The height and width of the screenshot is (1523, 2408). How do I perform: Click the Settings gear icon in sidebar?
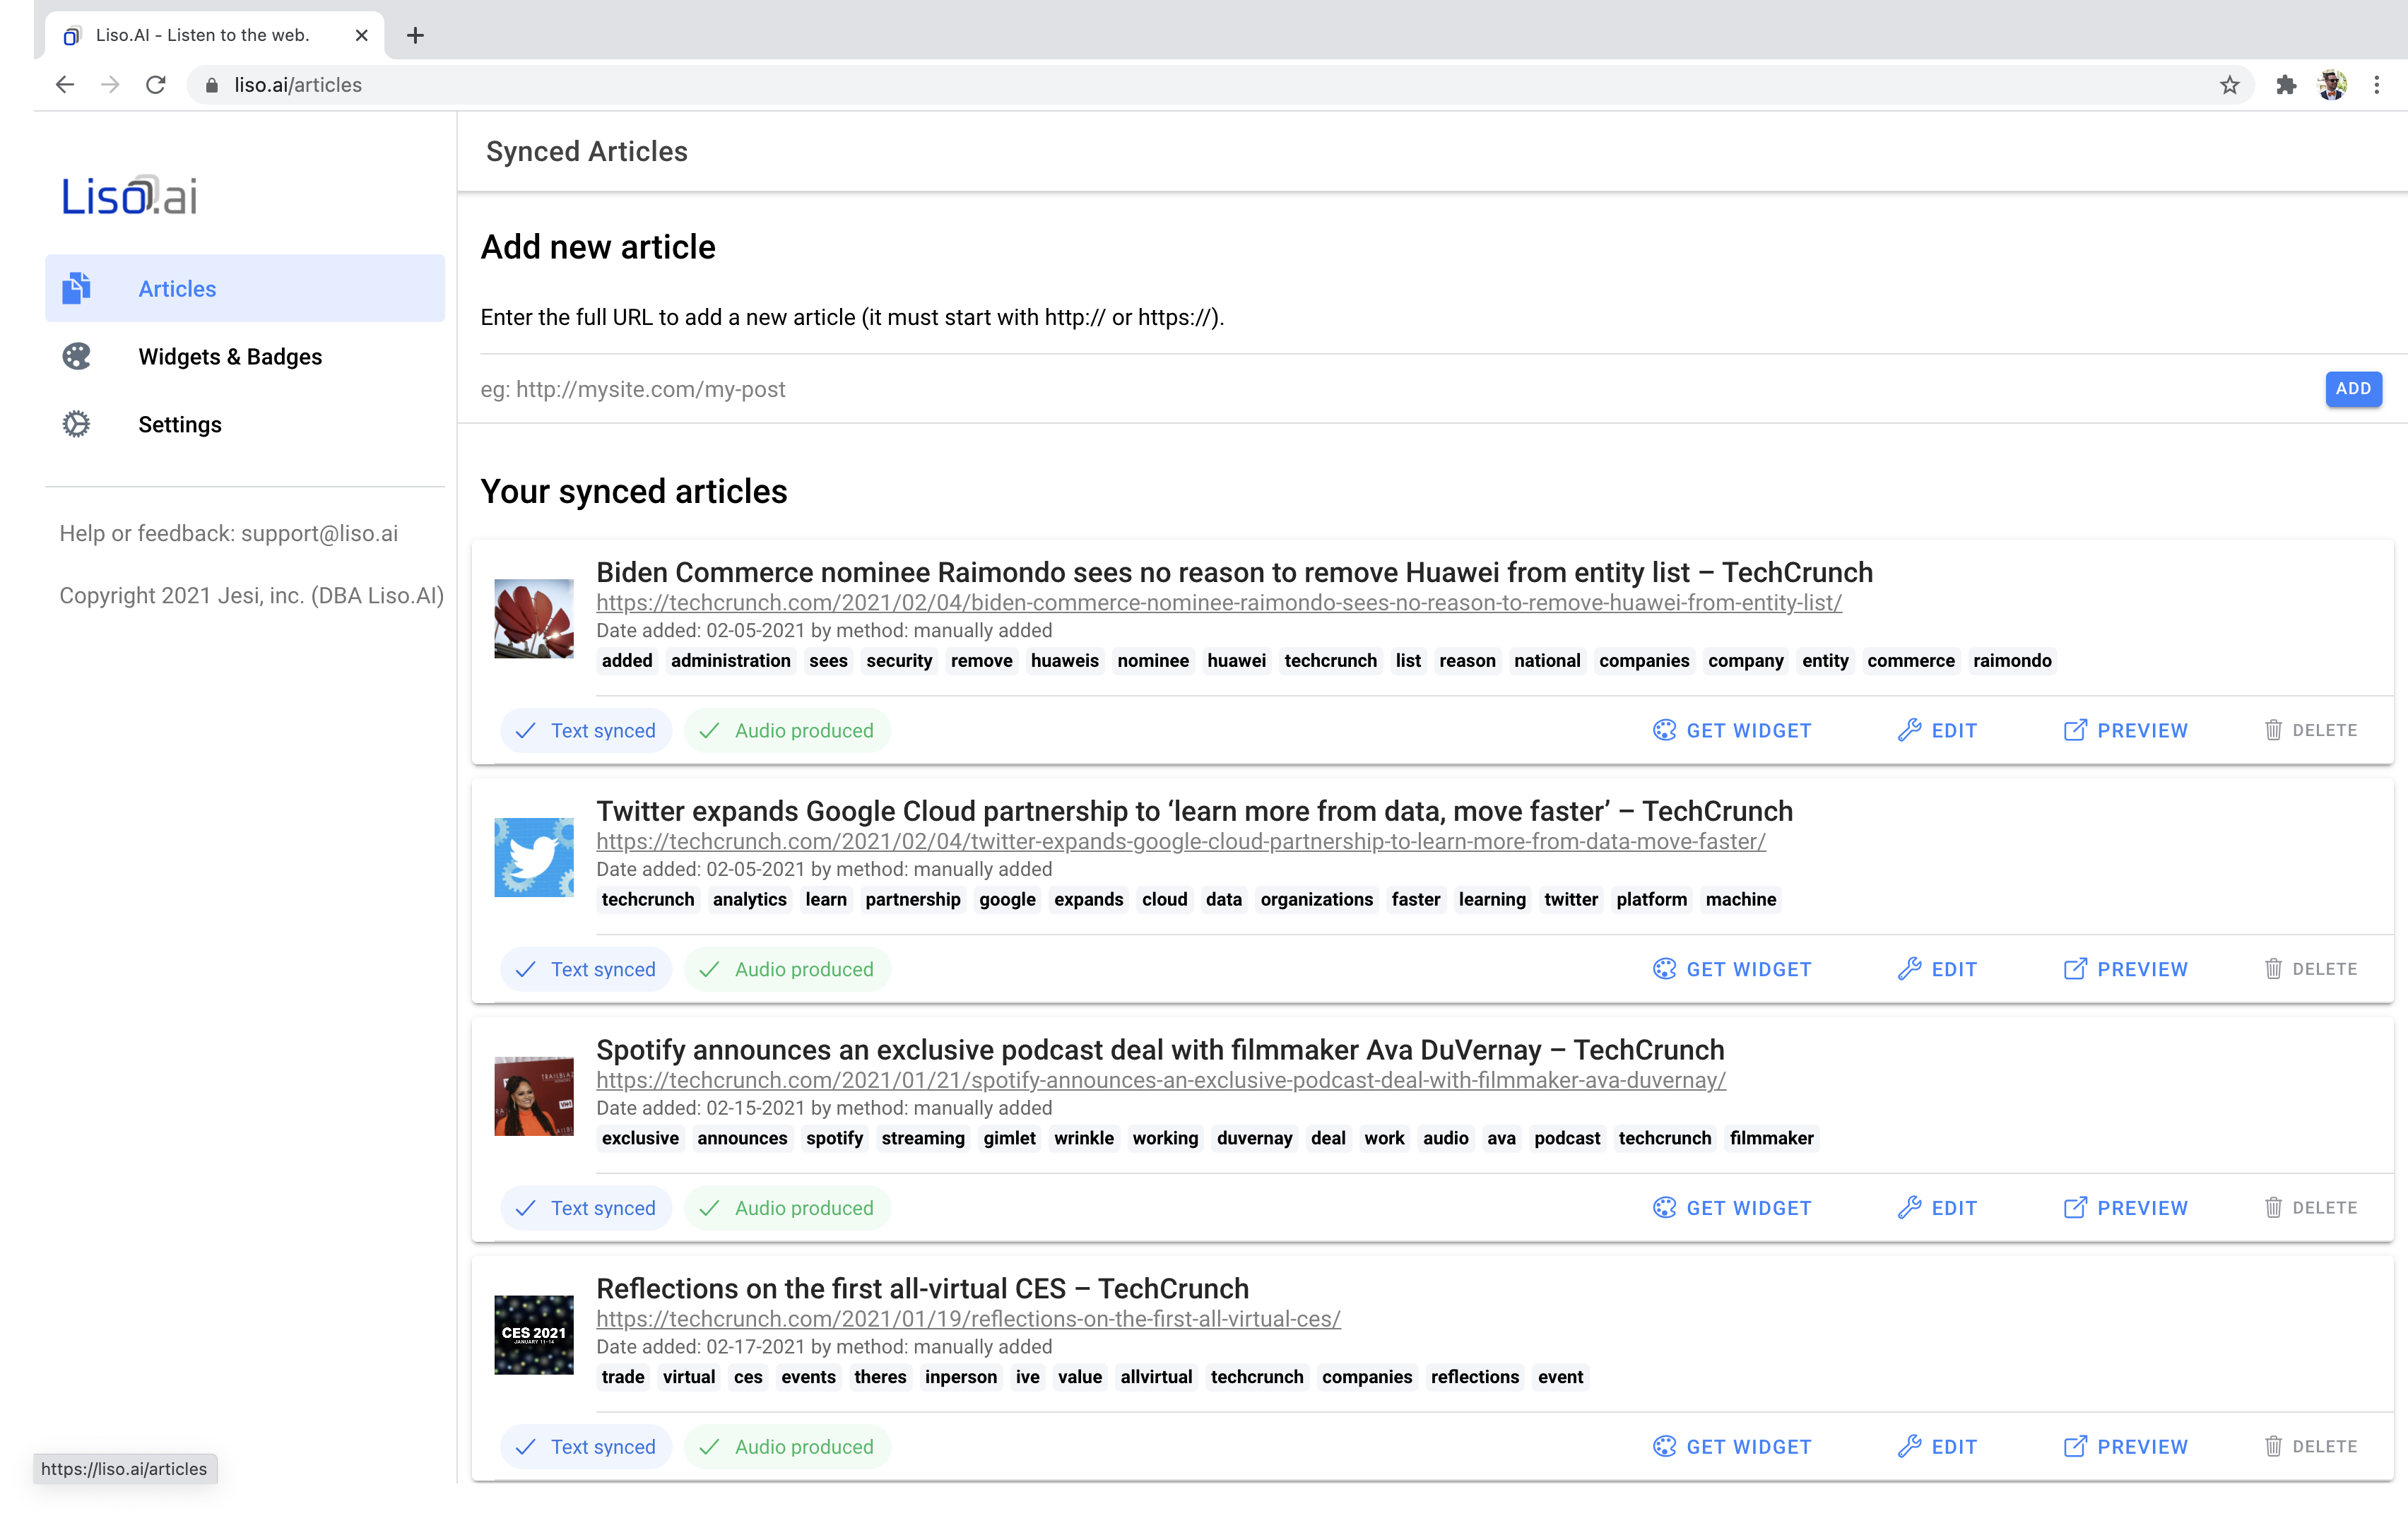pos(76,424)
